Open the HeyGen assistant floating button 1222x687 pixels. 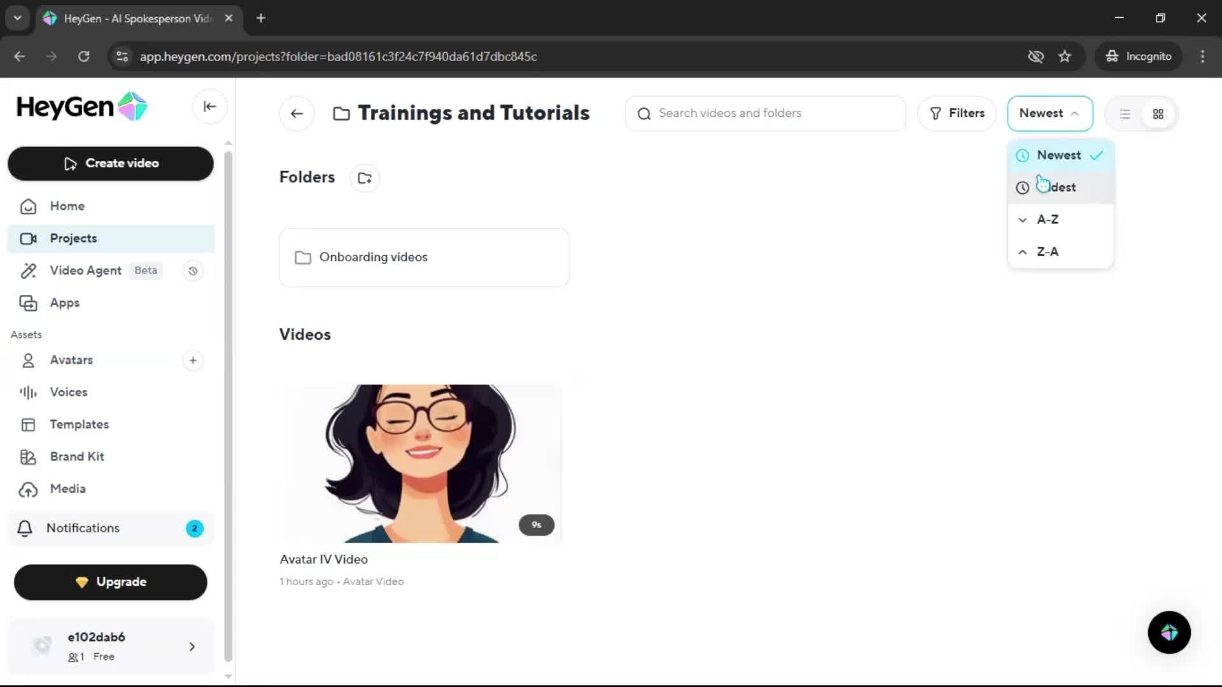1169,632
